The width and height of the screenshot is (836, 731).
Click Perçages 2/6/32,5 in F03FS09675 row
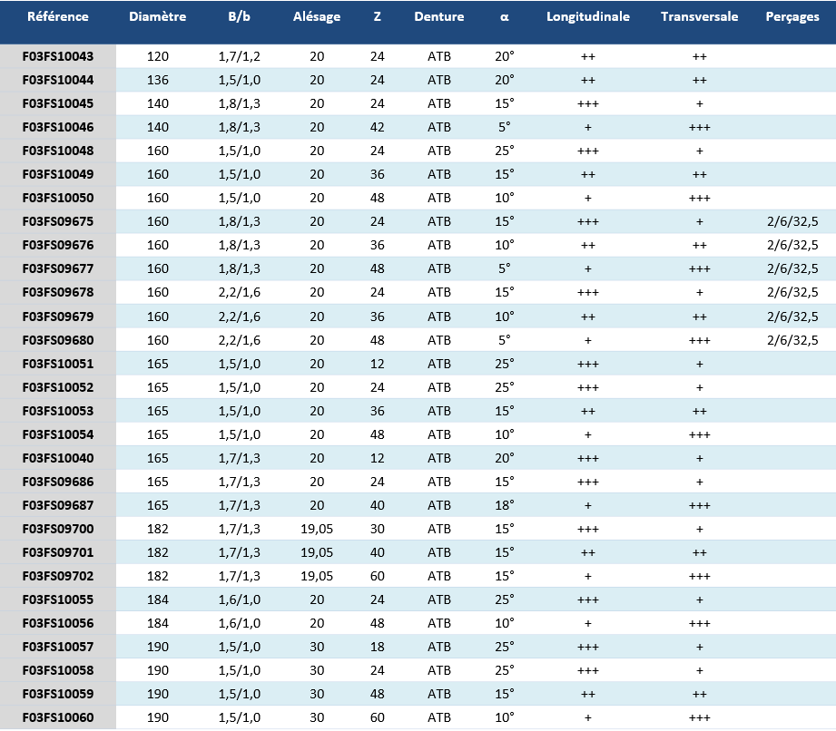point(792,221)
